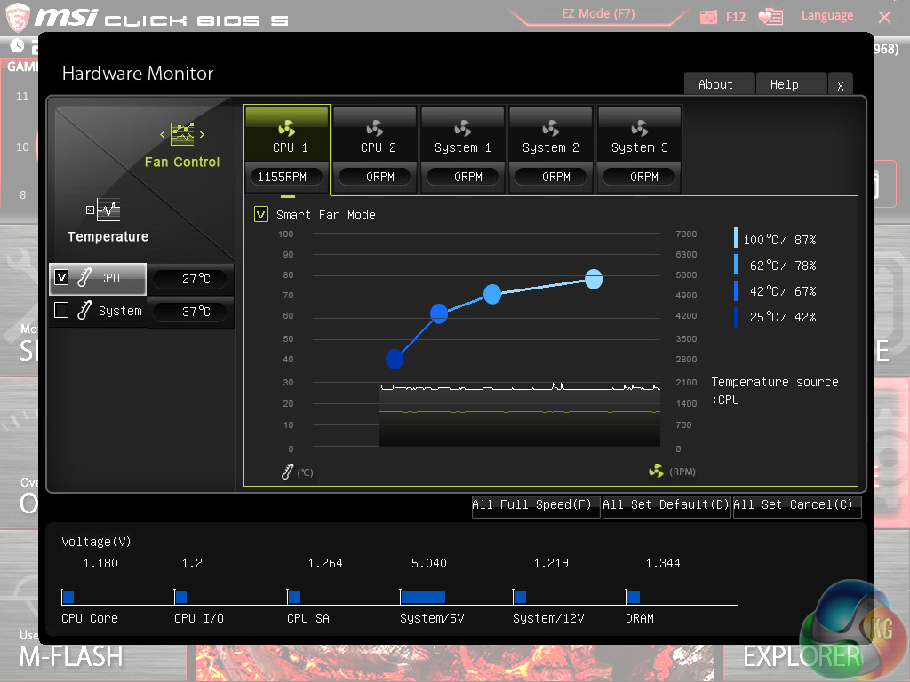Click the 5.040 voltage value
The height and width of the screenshot is (682, 910).
(x=429, y=563)
